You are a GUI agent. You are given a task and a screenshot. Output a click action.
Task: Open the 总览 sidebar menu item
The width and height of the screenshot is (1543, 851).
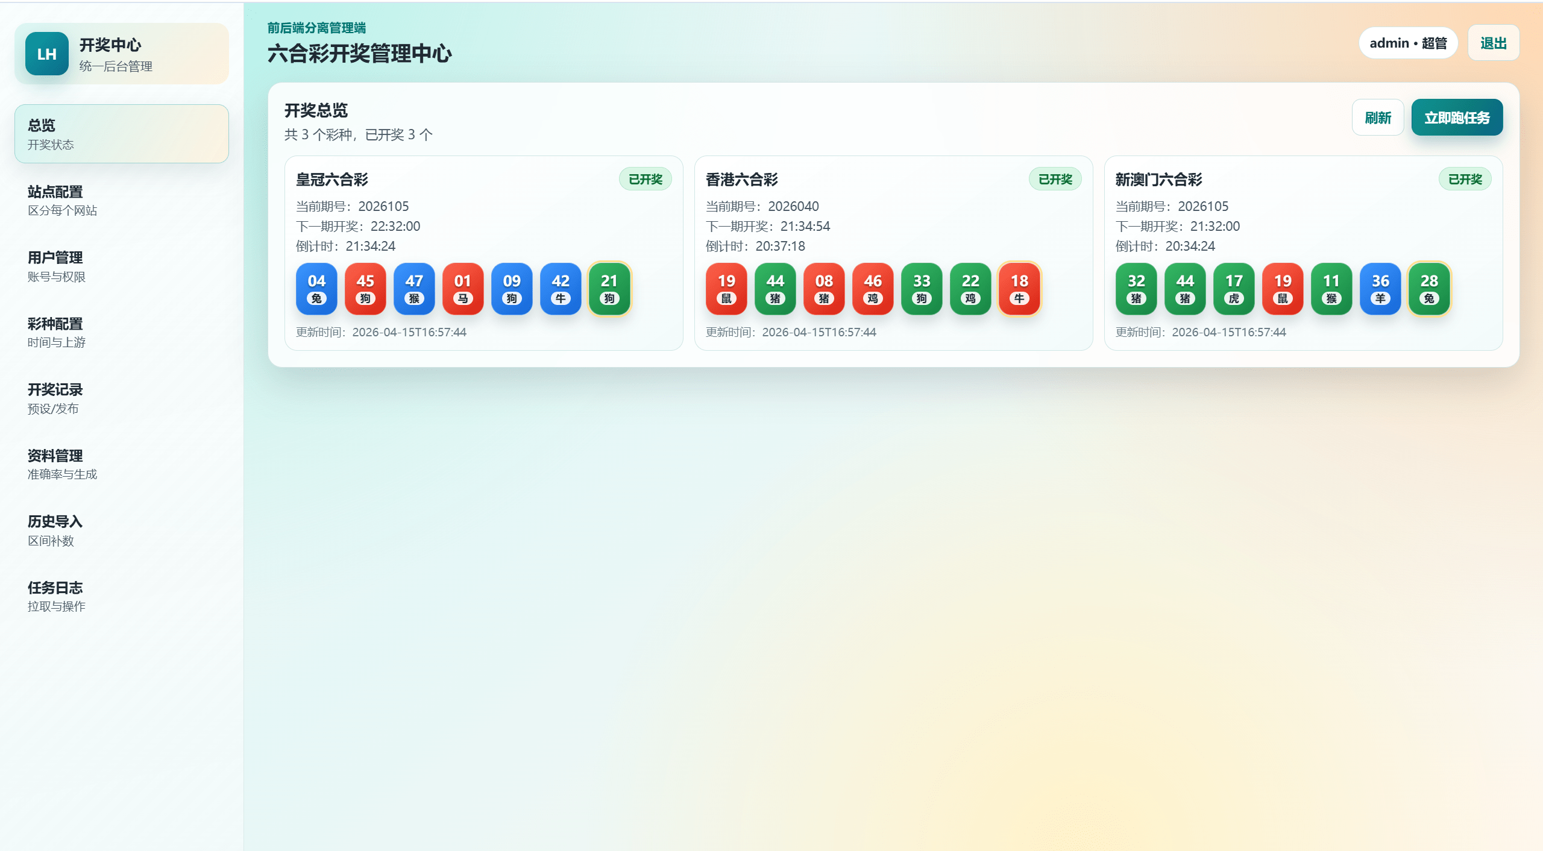point(122,134)
